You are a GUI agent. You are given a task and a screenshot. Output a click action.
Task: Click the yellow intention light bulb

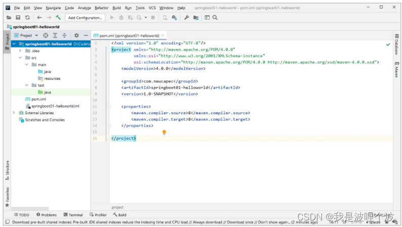[164, 132]
